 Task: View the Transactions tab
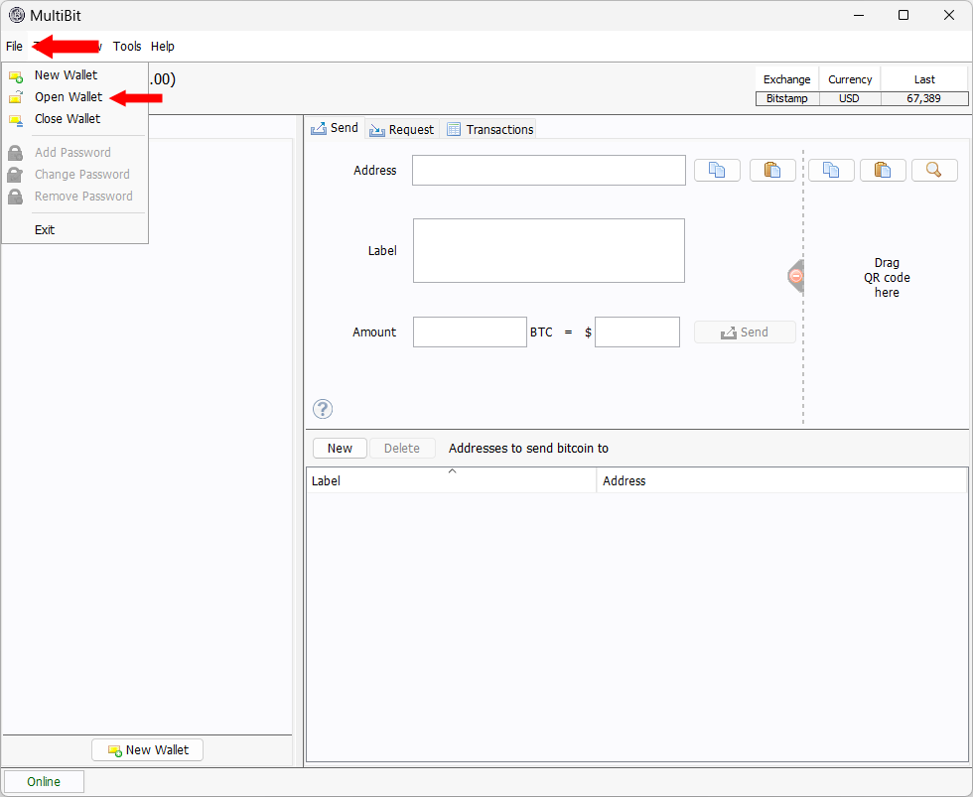click(489, 128)
